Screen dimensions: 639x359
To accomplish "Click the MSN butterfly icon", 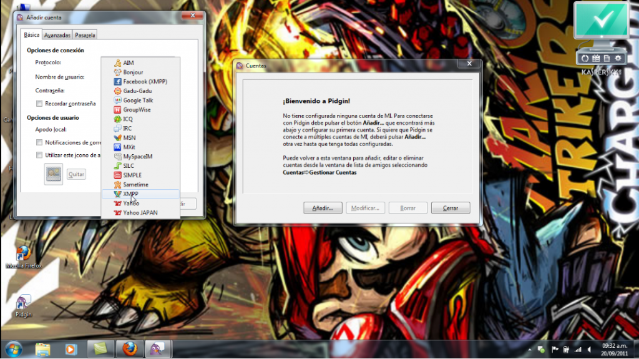I will point(117,138).
